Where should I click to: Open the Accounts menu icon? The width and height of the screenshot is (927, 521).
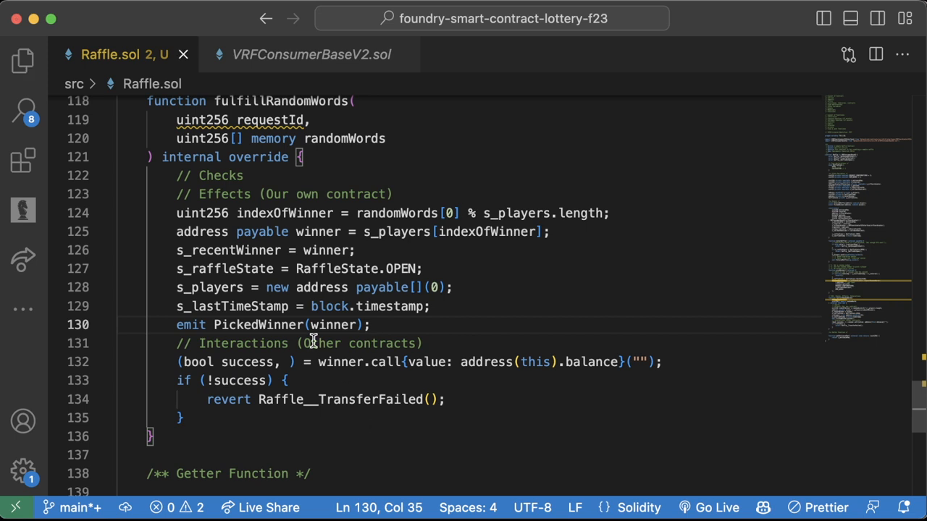[x=23, y=421]
